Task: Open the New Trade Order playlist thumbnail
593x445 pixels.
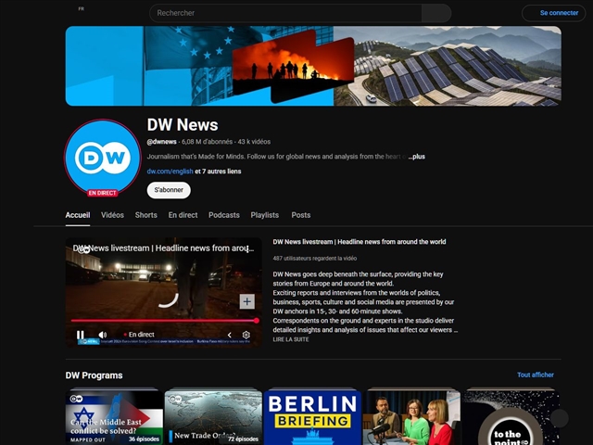Action: click(213, 417)
